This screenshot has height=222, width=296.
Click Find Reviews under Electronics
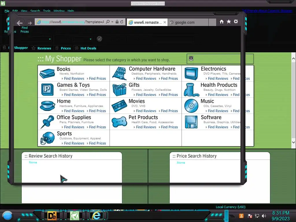point(218,79)
